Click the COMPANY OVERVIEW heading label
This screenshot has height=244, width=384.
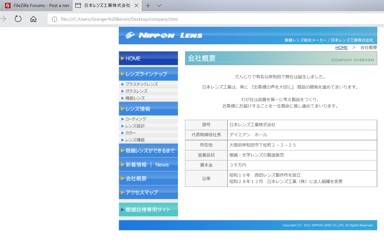353,60
